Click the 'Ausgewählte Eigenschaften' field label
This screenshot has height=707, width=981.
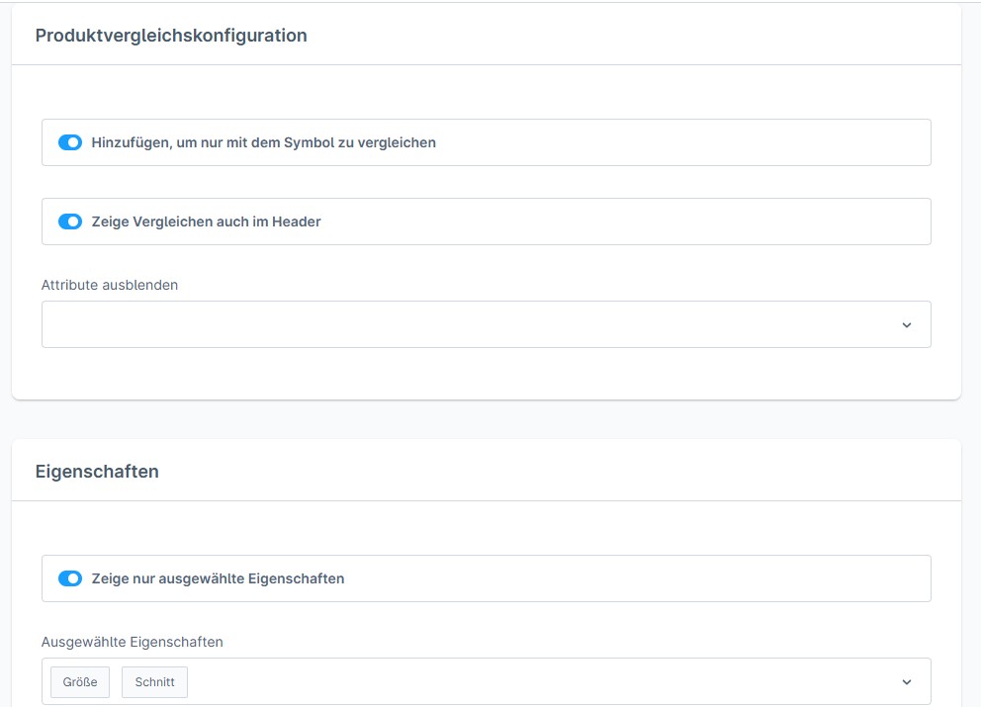(x=133, y=642)
